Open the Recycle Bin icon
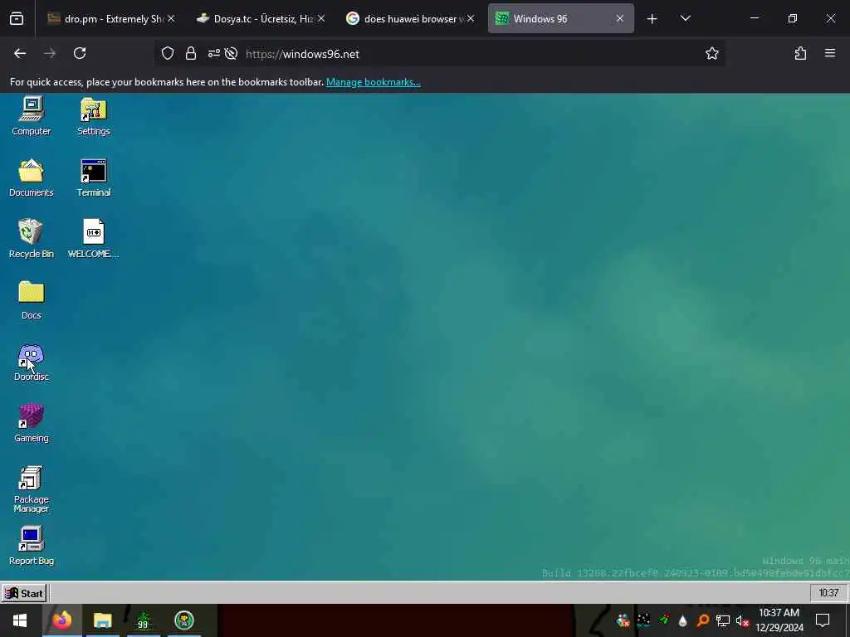 (31, 239)
